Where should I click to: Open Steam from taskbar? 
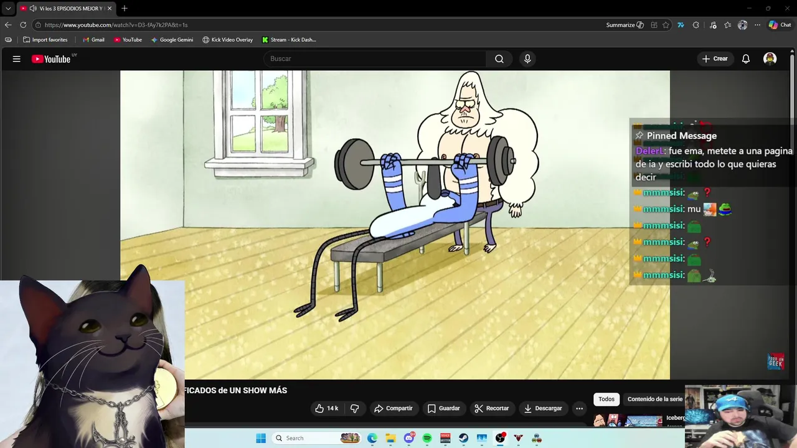464,438
